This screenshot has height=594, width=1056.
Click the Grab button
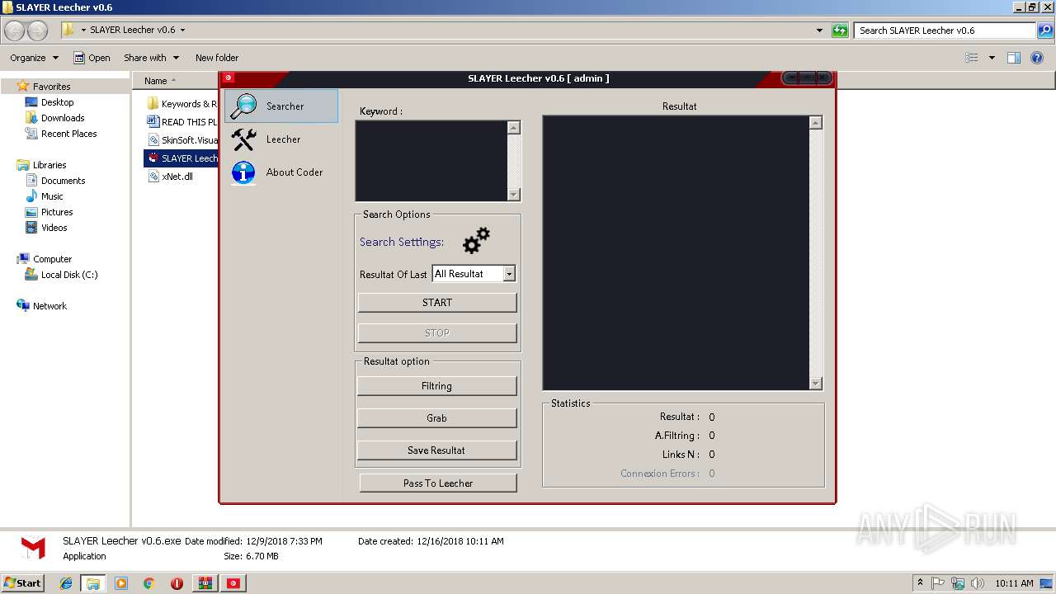437,418
